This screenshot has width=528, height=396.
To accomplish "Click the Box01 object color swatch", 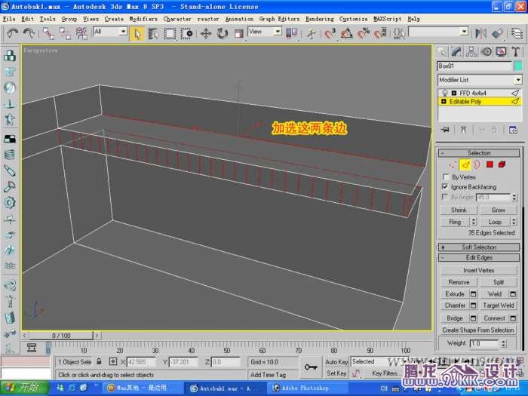I will click(x=518, y=66).
